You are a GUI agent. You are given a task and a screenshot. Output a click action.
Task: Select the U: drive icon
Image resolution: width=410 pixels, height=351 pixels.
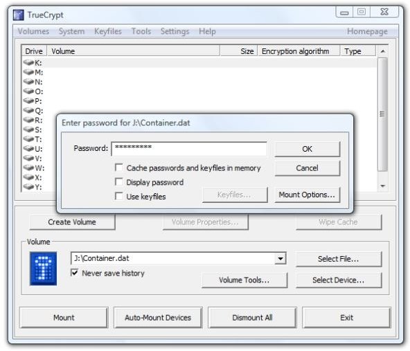[28, 148]
